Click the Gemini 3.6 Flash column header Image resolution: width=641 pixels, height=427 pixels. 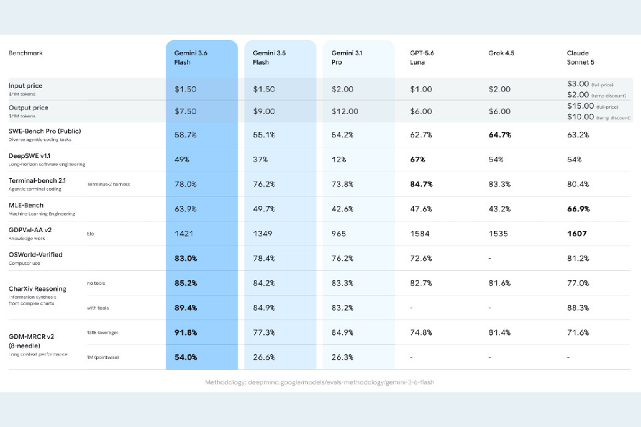point(191,57)
